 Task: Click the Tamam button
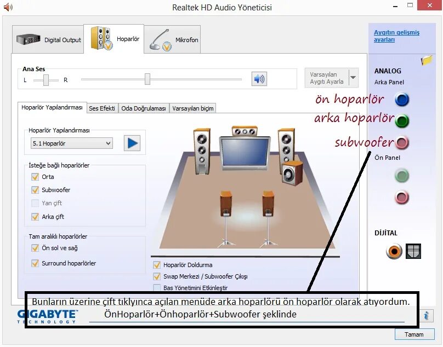(414, 334)
